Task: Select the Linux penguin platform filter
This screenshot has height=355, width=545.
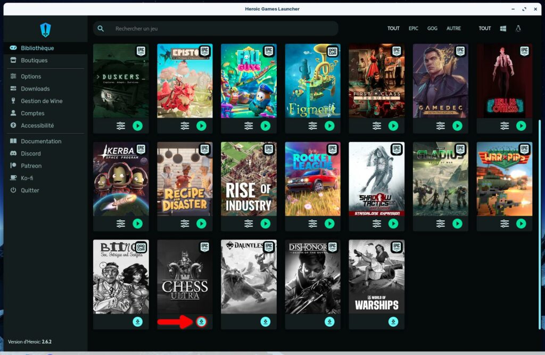Action: coord(518,28)
